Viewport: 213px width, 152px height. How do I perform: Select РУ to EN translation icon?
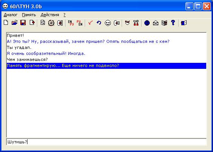80,23
